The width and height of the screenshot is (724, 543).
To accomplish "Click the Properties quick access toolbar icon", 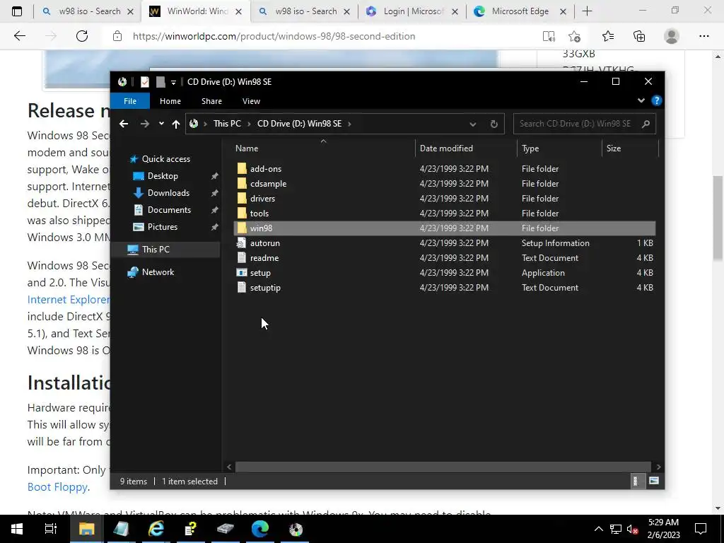I will (144, 82).
